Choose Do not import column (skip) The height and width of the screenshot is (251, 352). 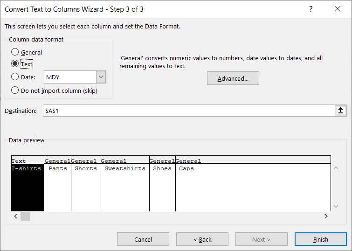pos(15,91)
